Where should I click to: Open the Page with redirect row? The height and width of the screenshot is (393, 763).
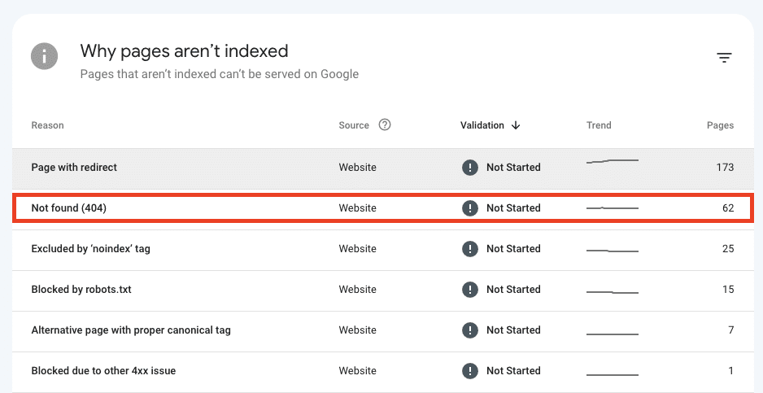[74, 168]
